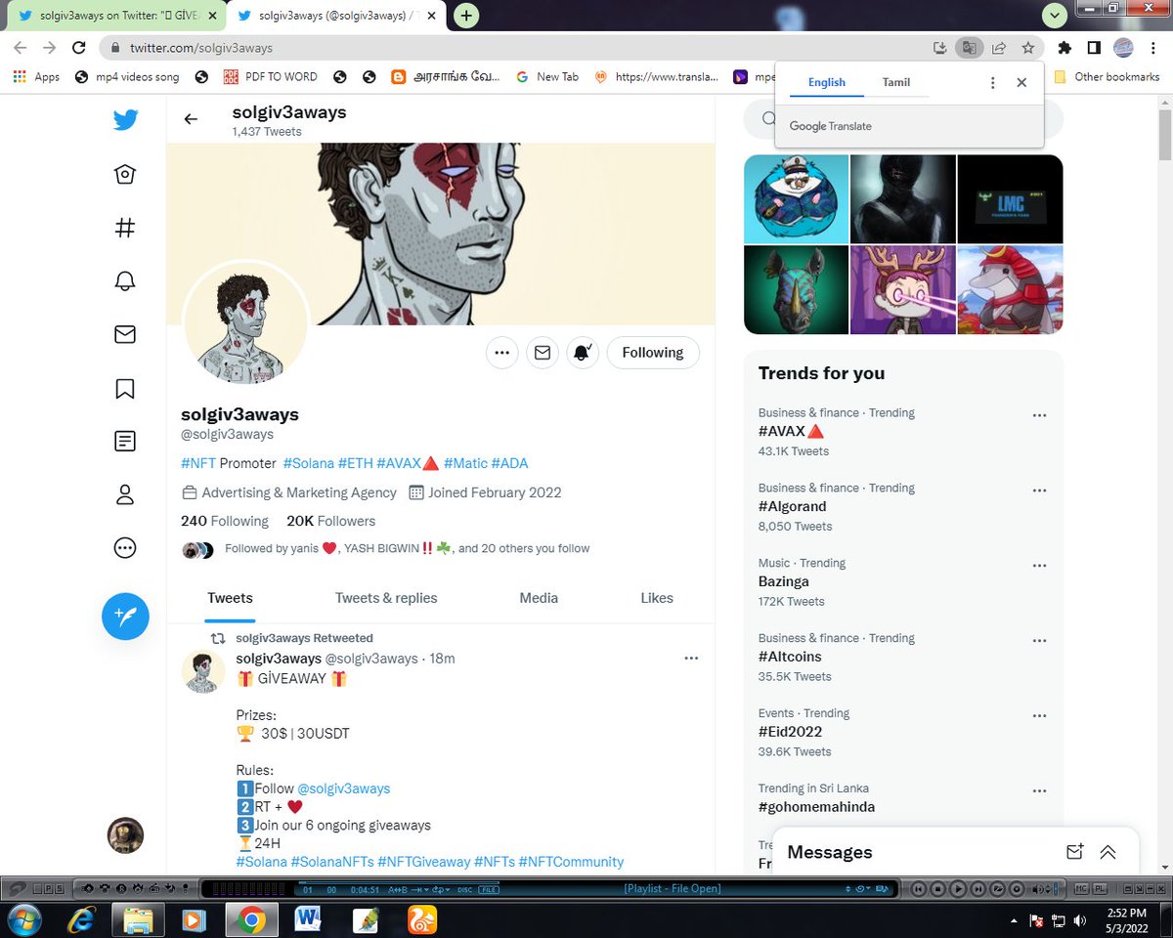This screenshot has width=1173, height=938.
Task: Open More circle icon in left sidebar
Action: (125, 548)
